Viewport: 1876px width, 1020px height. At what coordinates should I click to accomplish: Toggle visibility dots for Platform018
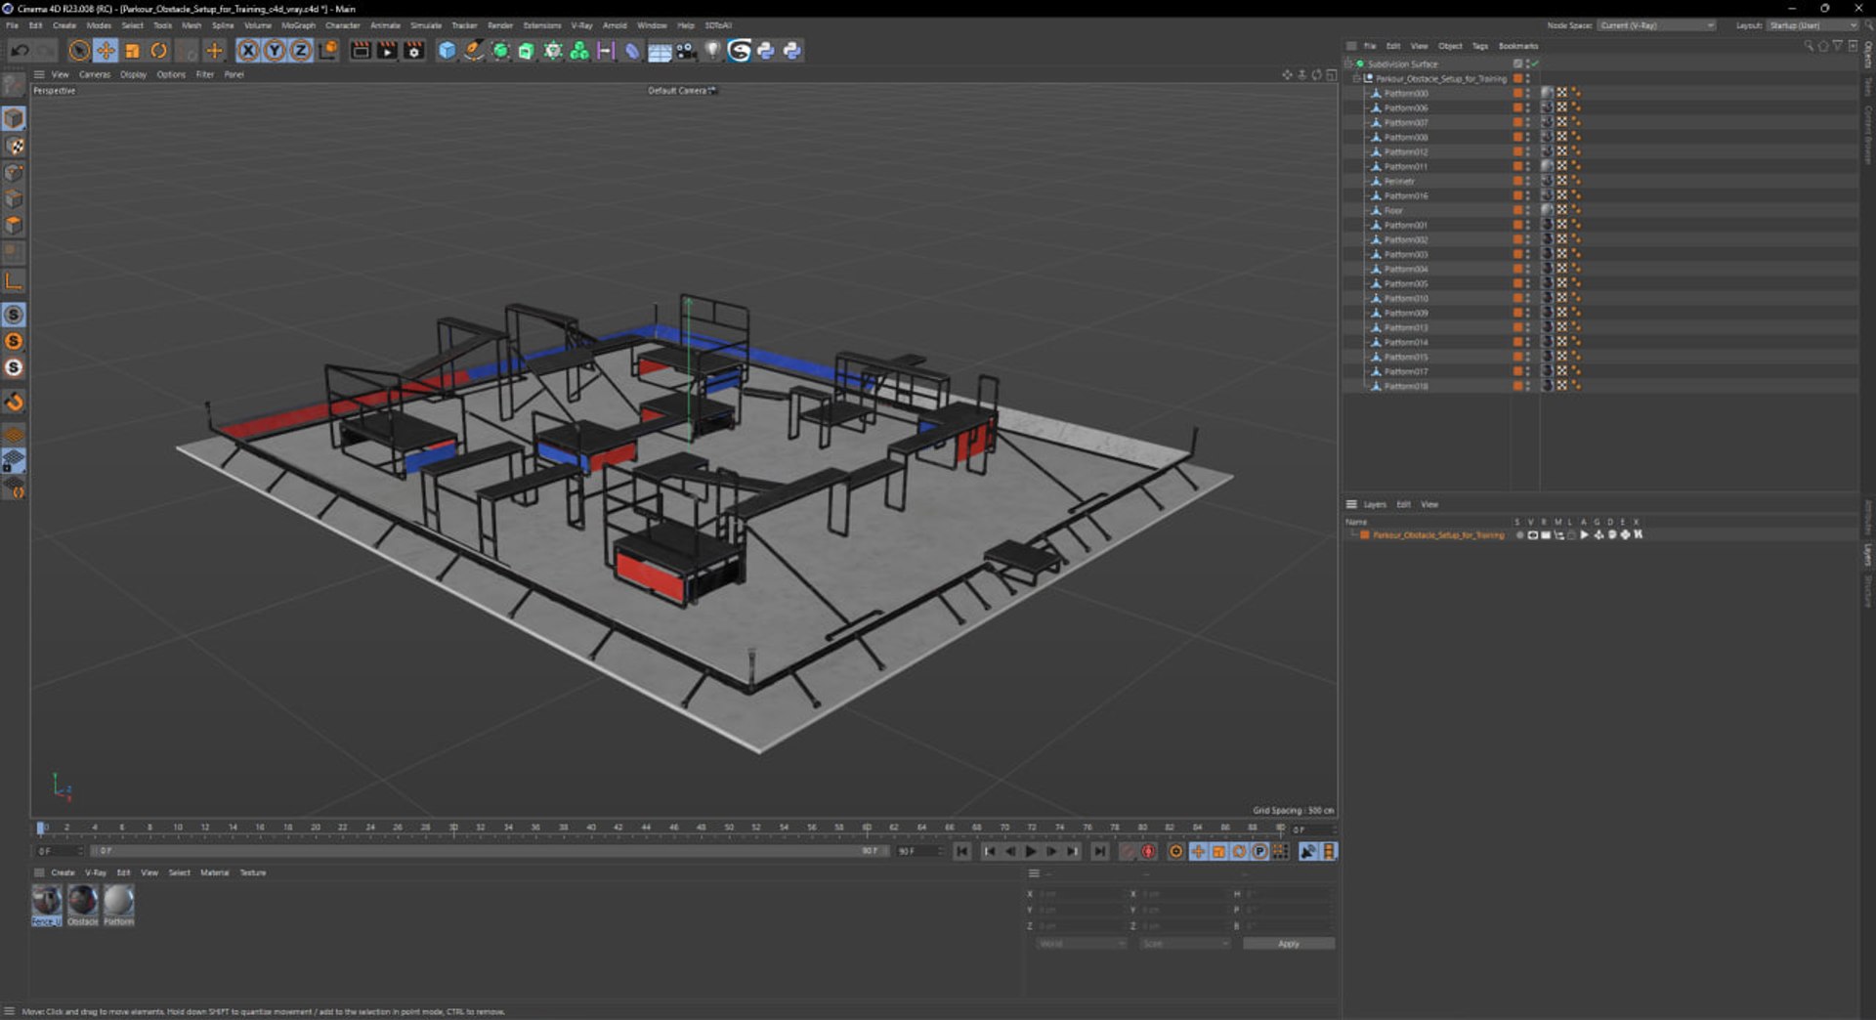1528,386
